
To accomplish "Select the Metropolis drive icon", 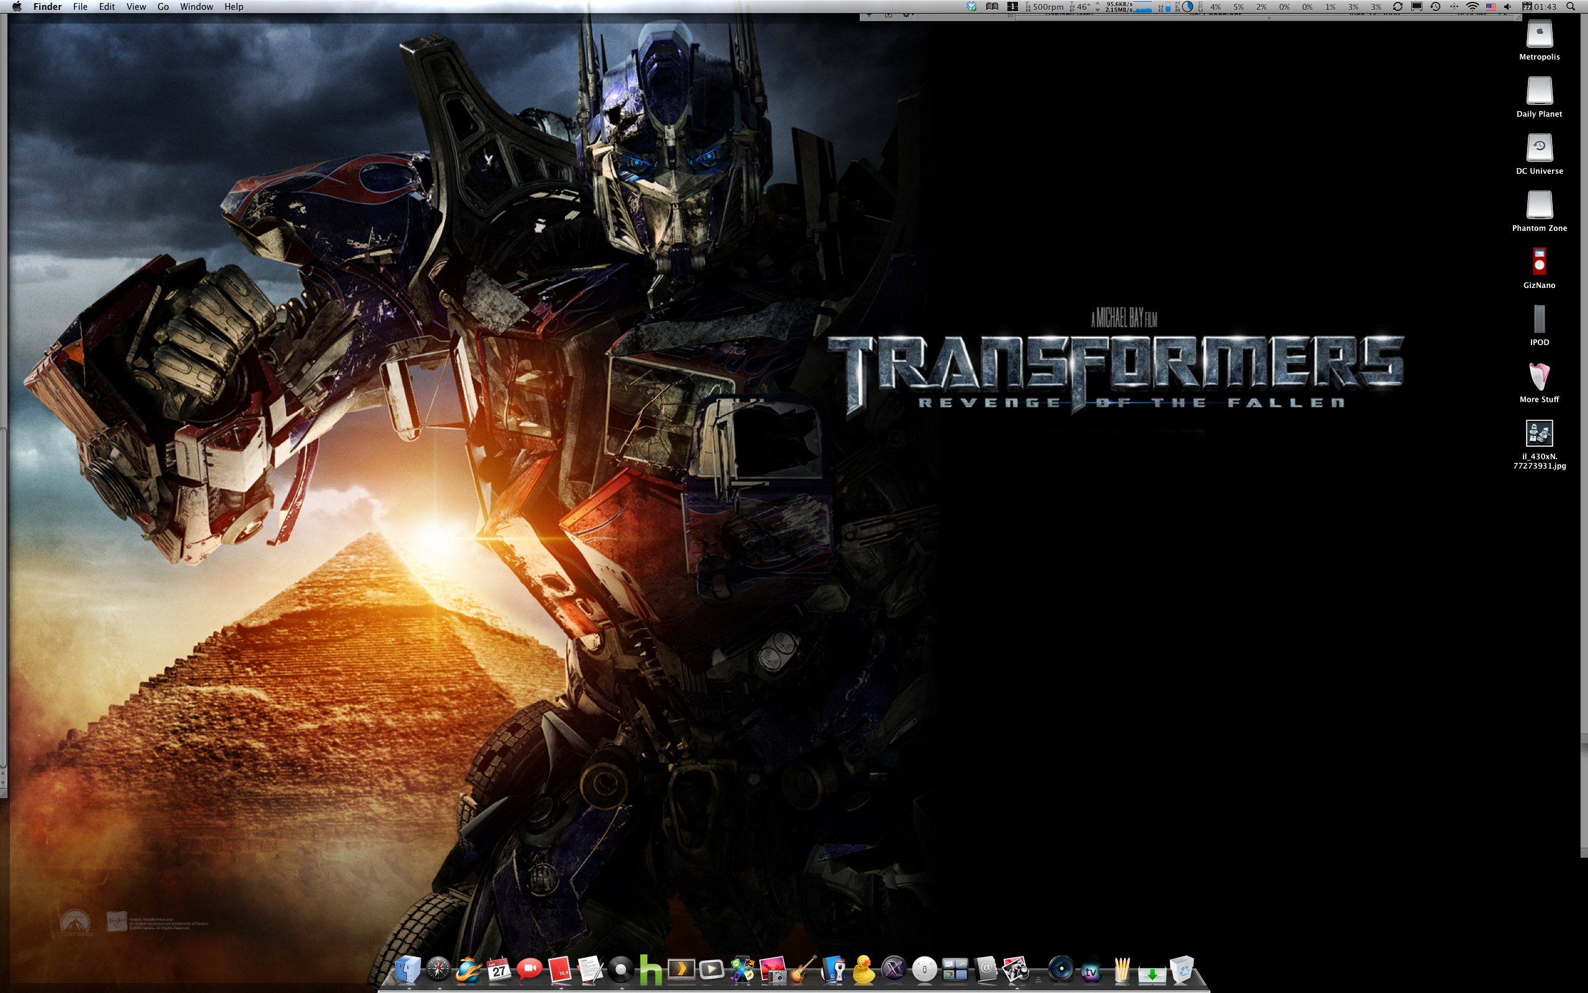I will click(x=1539, y=34).
